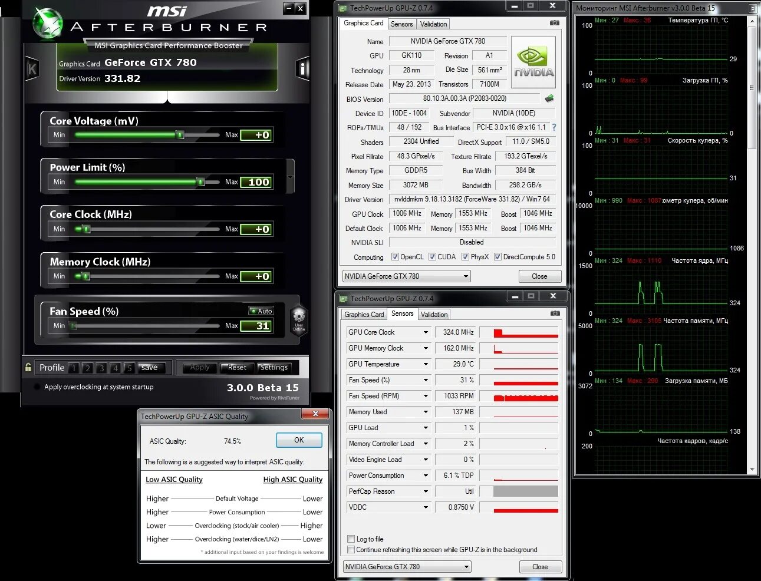
Task: Select profile slot 5
Action: [x=129, y=368]
